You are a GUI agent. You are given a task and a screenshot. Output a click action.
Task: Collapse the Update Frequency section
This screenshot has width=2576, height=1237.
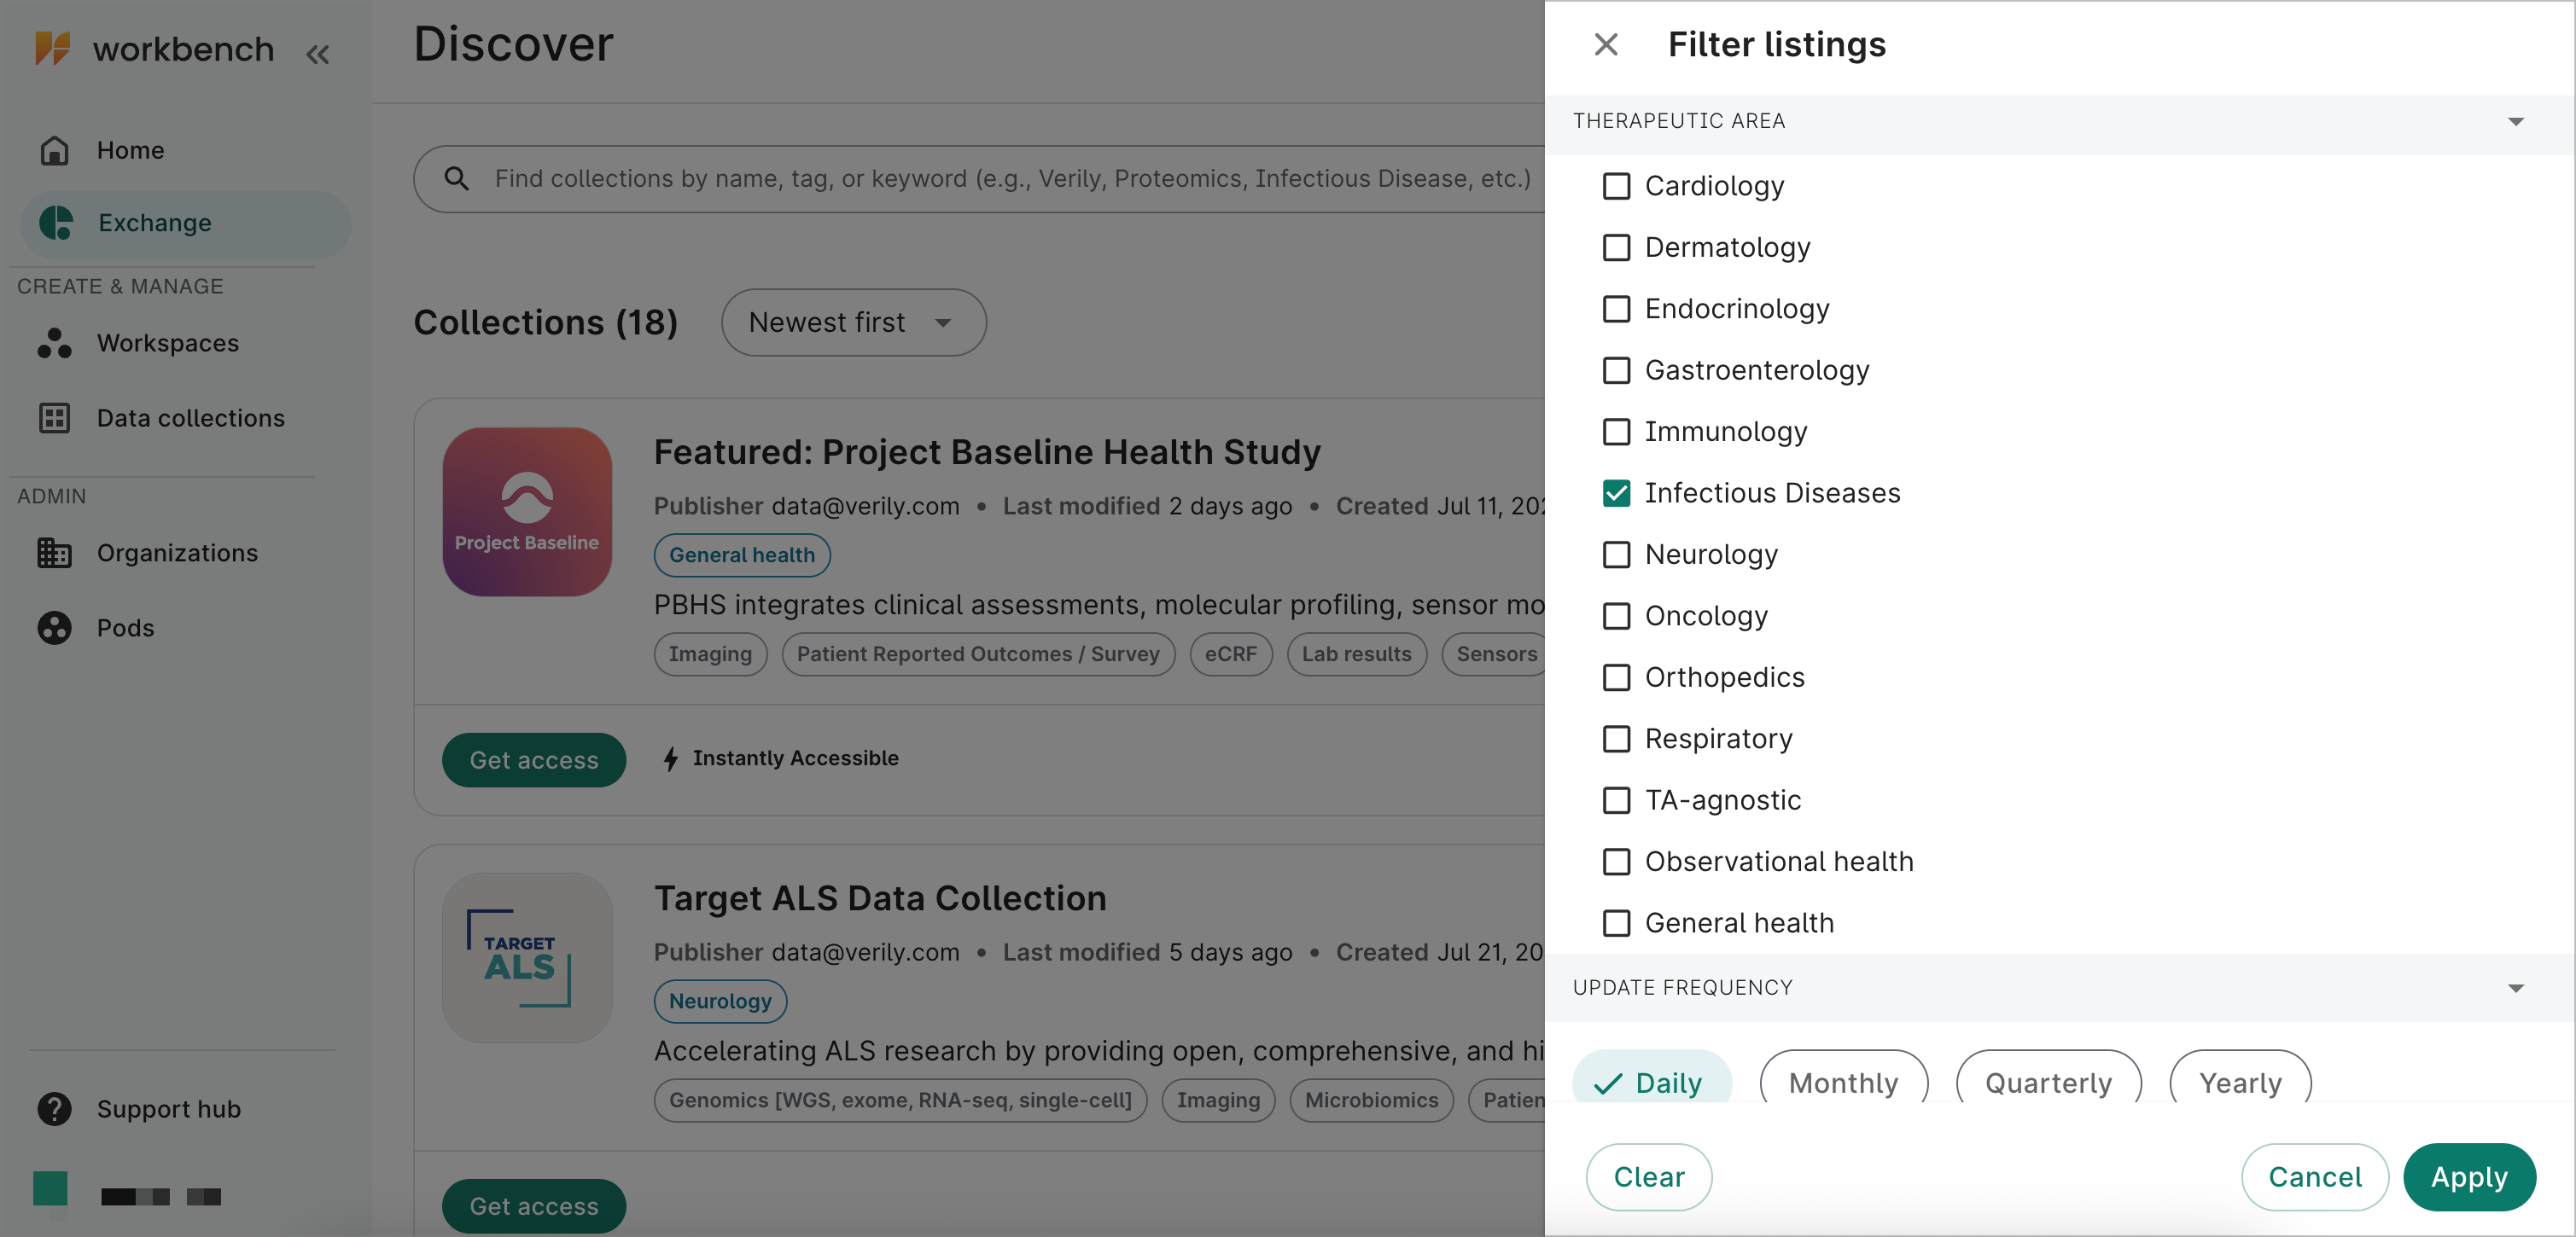coord(2514,988)
